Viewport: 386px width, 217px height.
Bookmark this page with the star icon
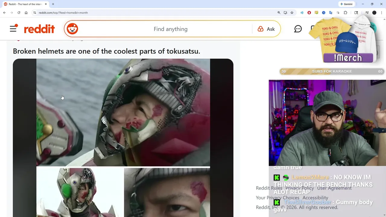(x=292, y=13)
